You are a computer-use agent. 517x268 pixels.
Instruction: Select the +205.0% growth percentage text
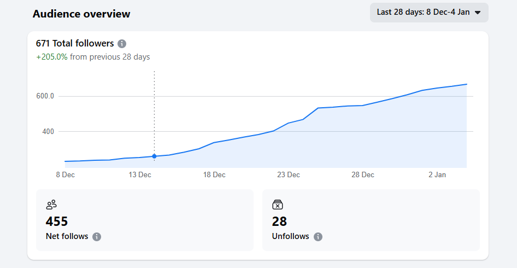point(52,57)
